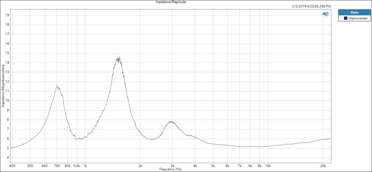The image size is (372, 172).
Task: Click the 1k frequency tick label
Action: point(85,166)
